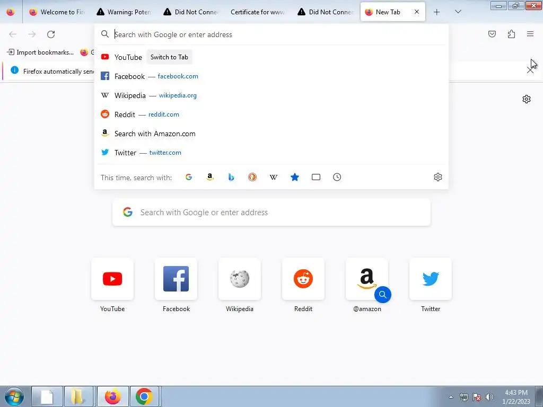Click Switch to Tab button
The width and height of the screenshot is (543, 407).
[169, 57]
